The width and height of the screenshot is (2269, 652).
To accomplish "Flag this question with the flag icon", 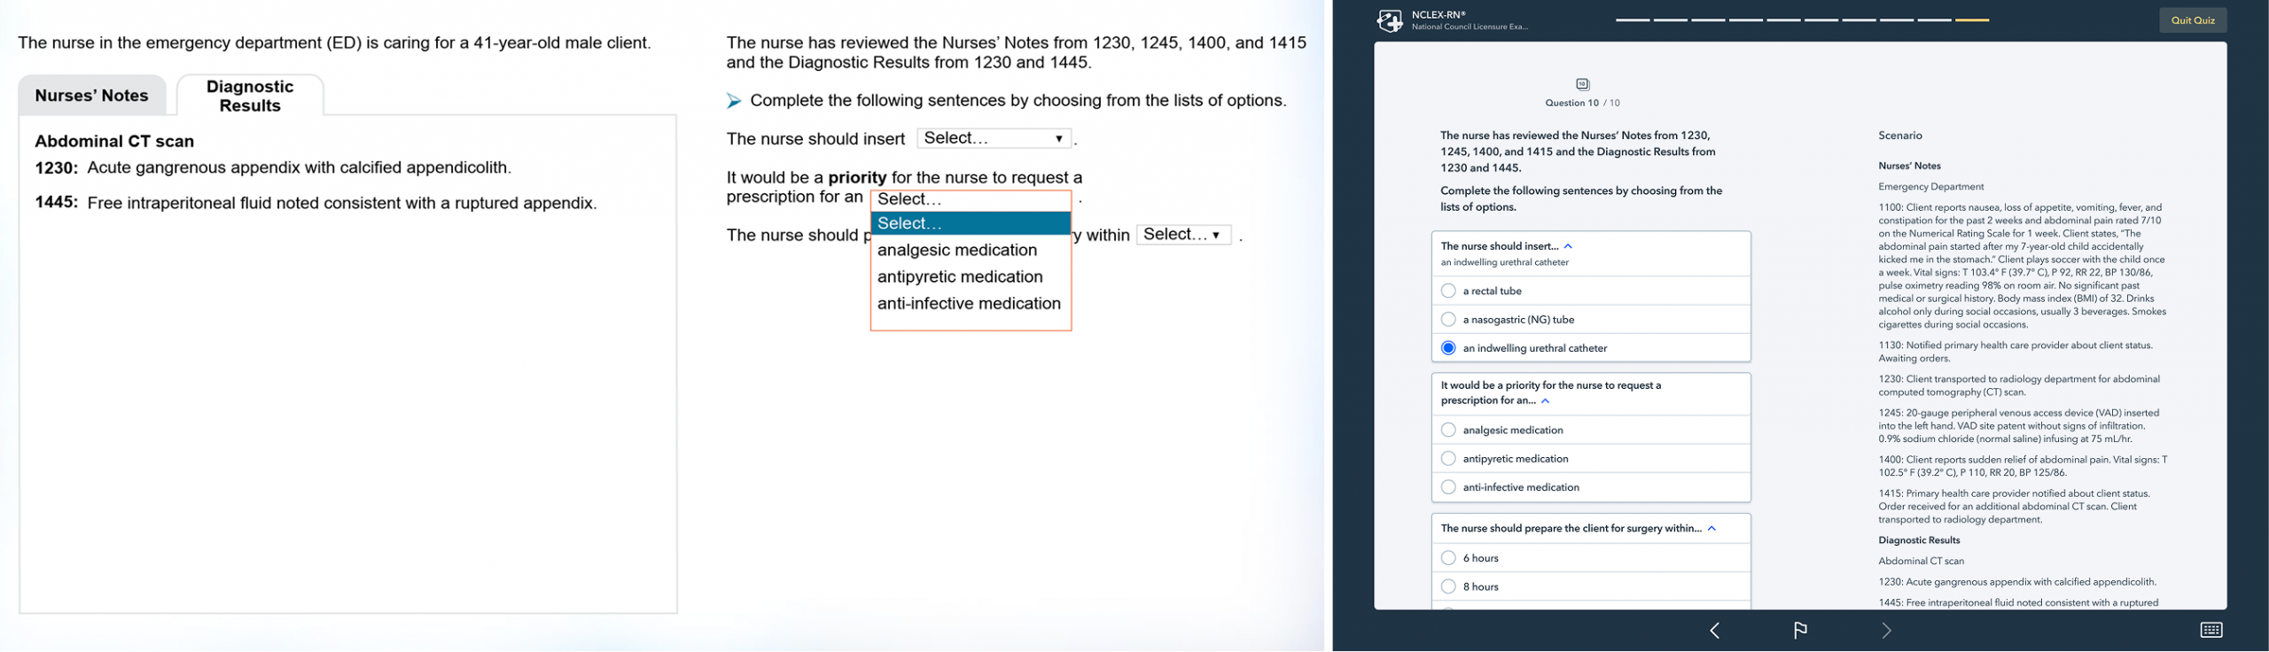I will (1800, 630).
